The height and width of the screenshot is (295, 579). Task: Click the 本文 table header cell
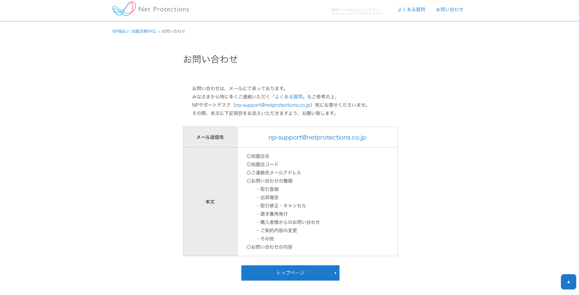point(210,202)
